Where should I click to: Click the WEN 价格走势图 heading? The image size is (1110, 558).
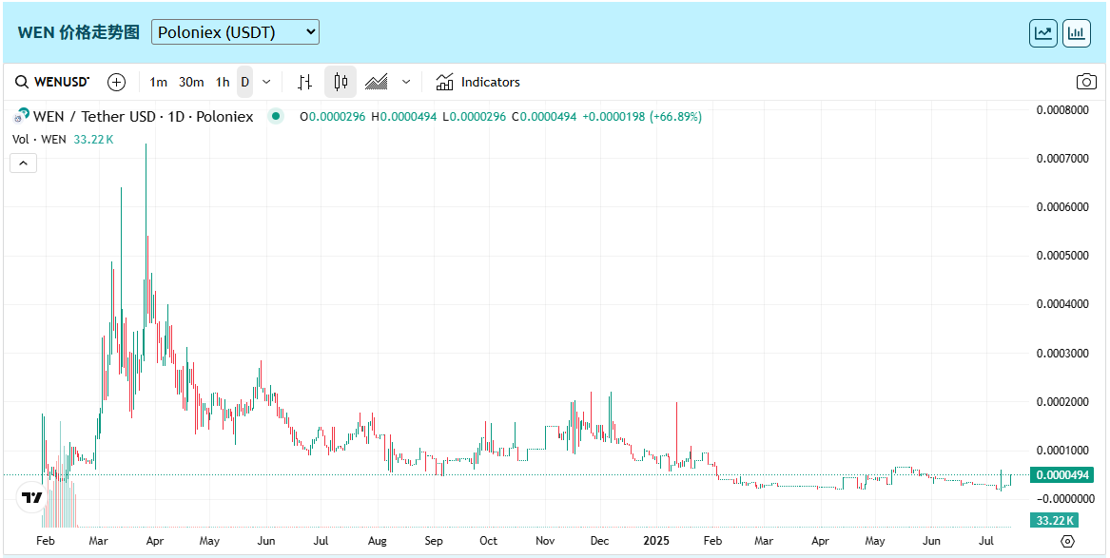79,32
